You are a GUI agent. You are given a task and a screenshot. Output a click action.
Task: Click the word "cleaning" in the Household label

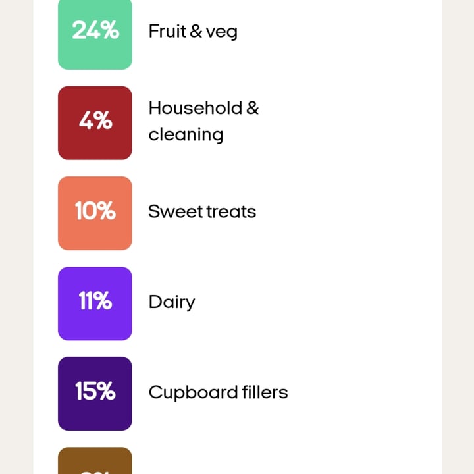(x=186, y=135)
